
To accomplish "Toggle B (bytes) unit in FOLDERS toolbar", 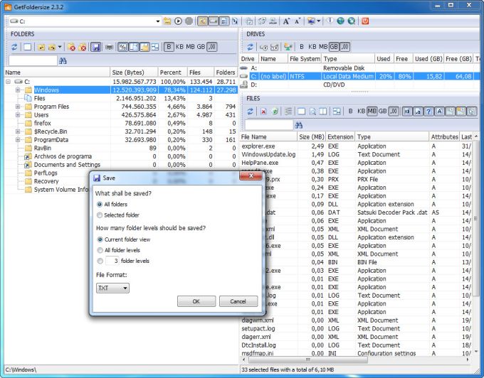I will pyautogui.click(x=169, y=47).
